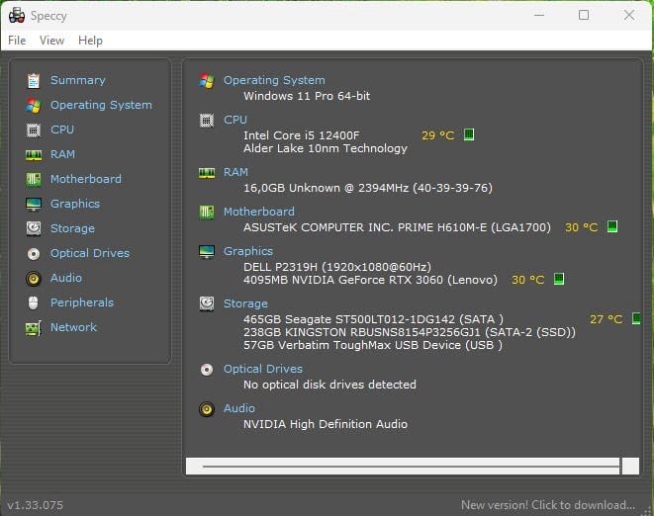The width and height of the screenshot is (654, 516).
Task: Click the Storage hard drive icon in sidebar
Action: point(34,228)
